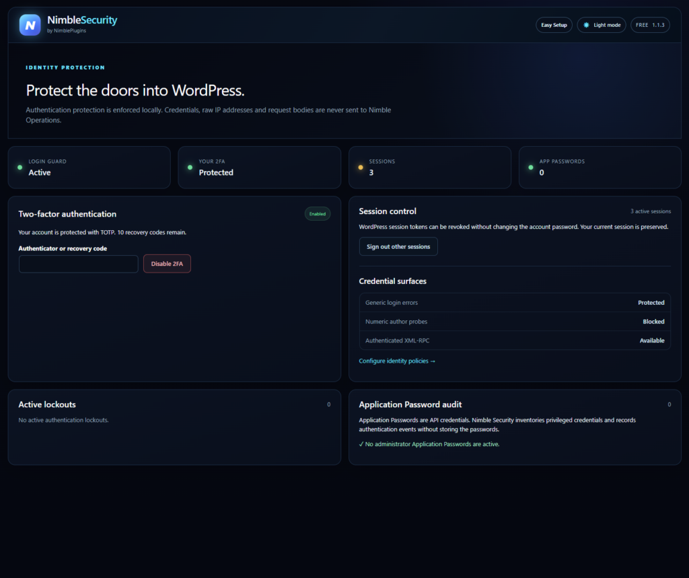Image resolution: width=689 pixels, height=578 pixels.
Task: Click Sign out other sessions
Action: [x=398, y=246]
